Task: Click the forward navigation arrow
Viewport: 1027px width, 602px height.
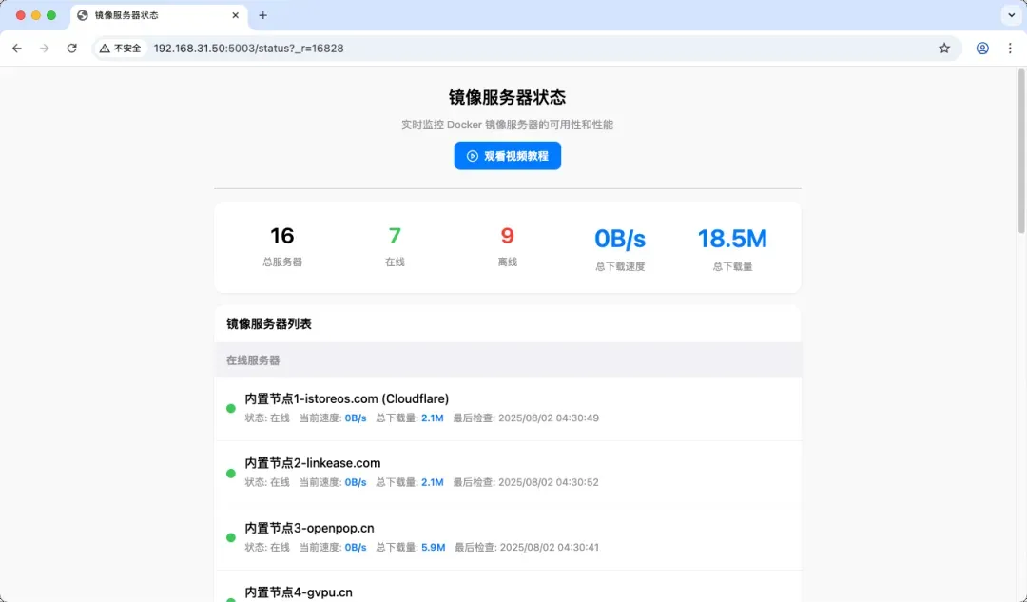Action: pyautogui.click(x=44, y=48)
